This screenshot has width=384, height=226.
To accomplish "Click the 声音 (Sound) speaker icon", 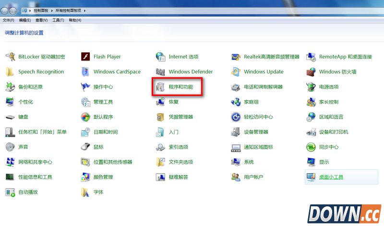I will click(10, 147).
